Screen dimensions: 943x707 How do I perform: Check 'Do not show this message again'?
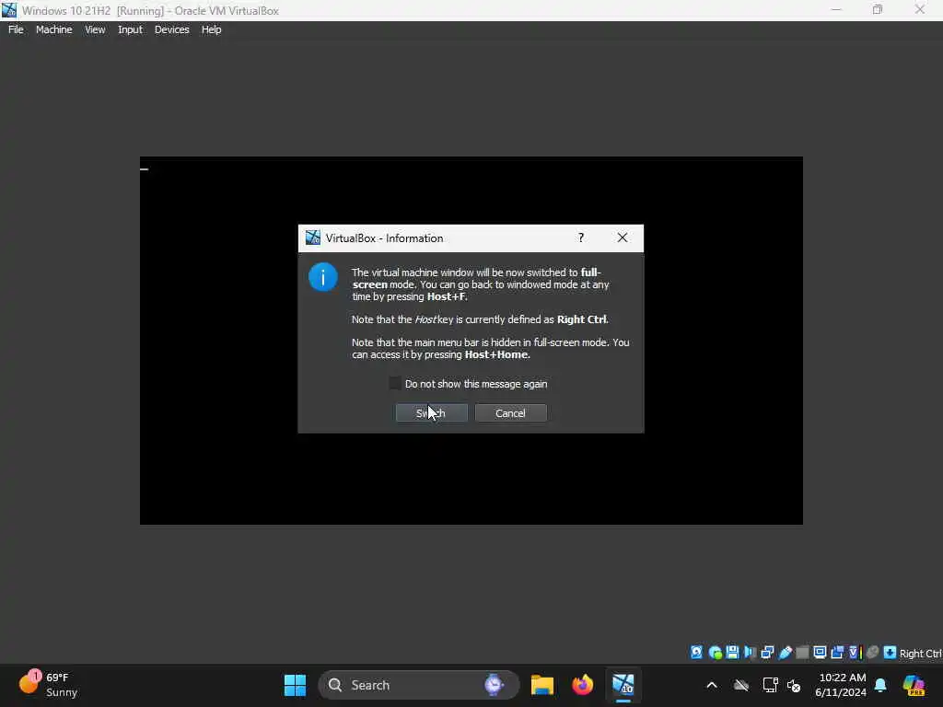pyautogui.click(x=395, y=384)
